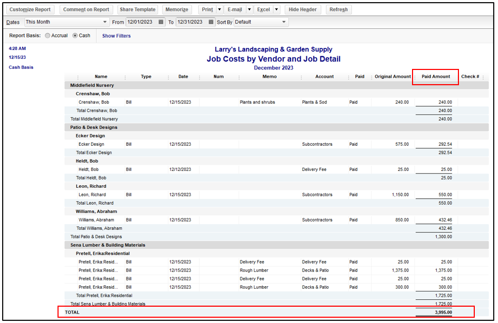Click the Print button

tap(207, 9)
